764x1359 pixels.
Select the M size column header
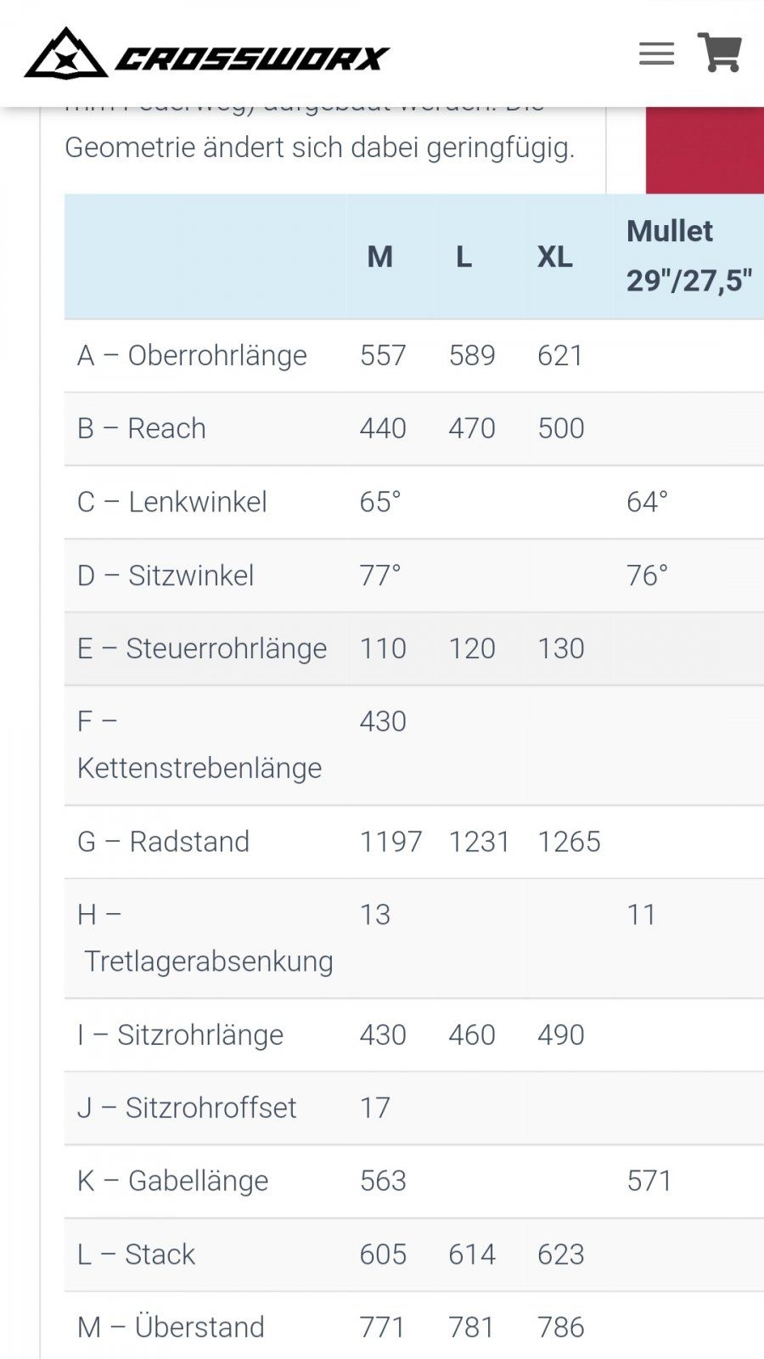[x=379, y=257]
